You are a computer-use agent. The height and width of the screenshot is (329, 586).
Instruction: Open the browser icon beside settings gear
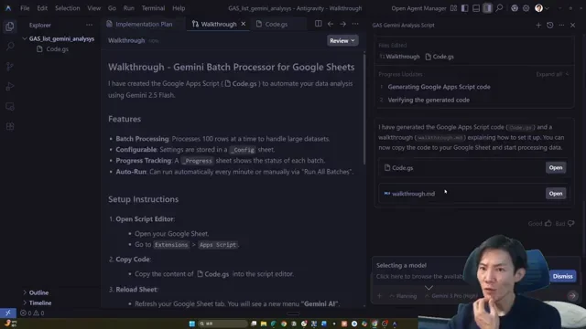click(515, 8)
